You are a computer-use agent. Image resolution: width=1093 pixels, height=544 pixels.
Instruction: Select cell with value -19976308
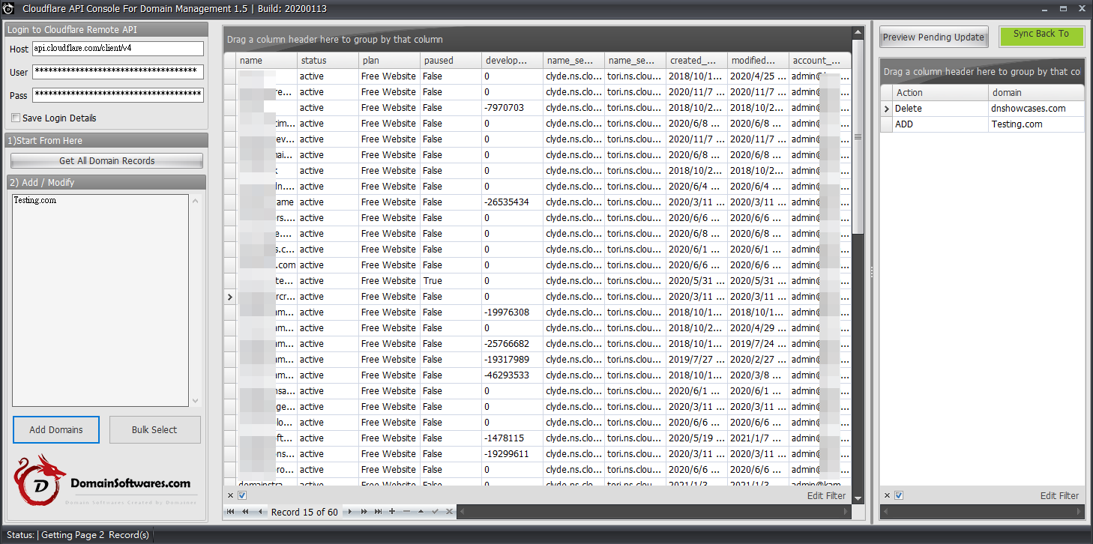[513, 312]
